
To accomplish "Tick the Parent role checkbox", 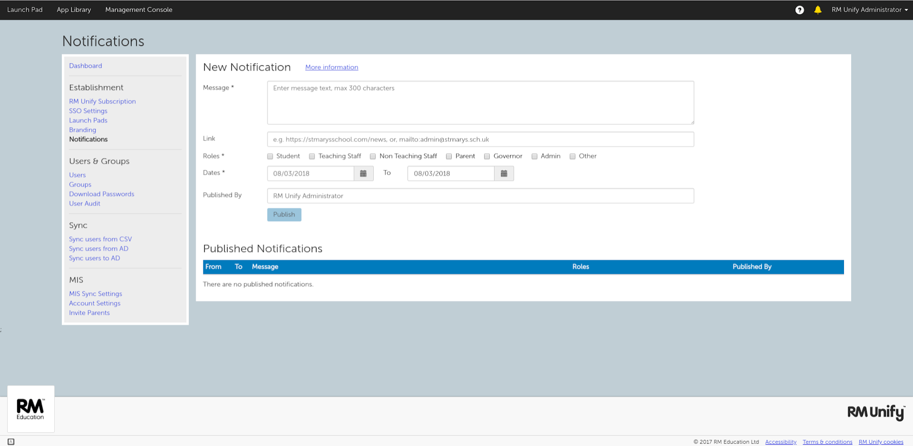I will click(x=448, y=156).
